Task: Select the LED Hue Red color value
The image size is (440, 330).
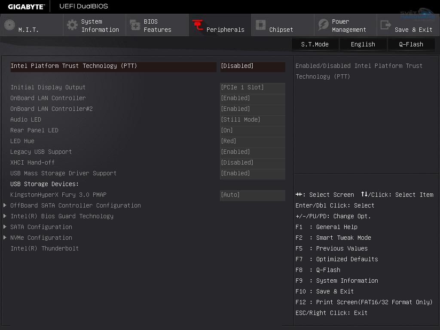Action: click(x=252, y=141)
